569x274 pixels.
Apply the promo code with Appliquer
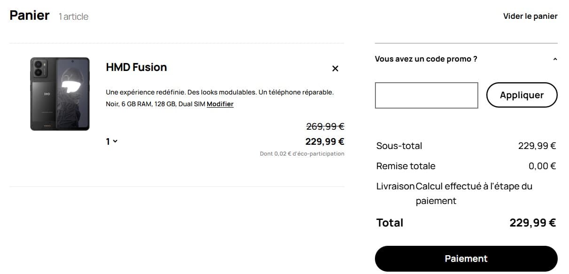tap(522, 95)
